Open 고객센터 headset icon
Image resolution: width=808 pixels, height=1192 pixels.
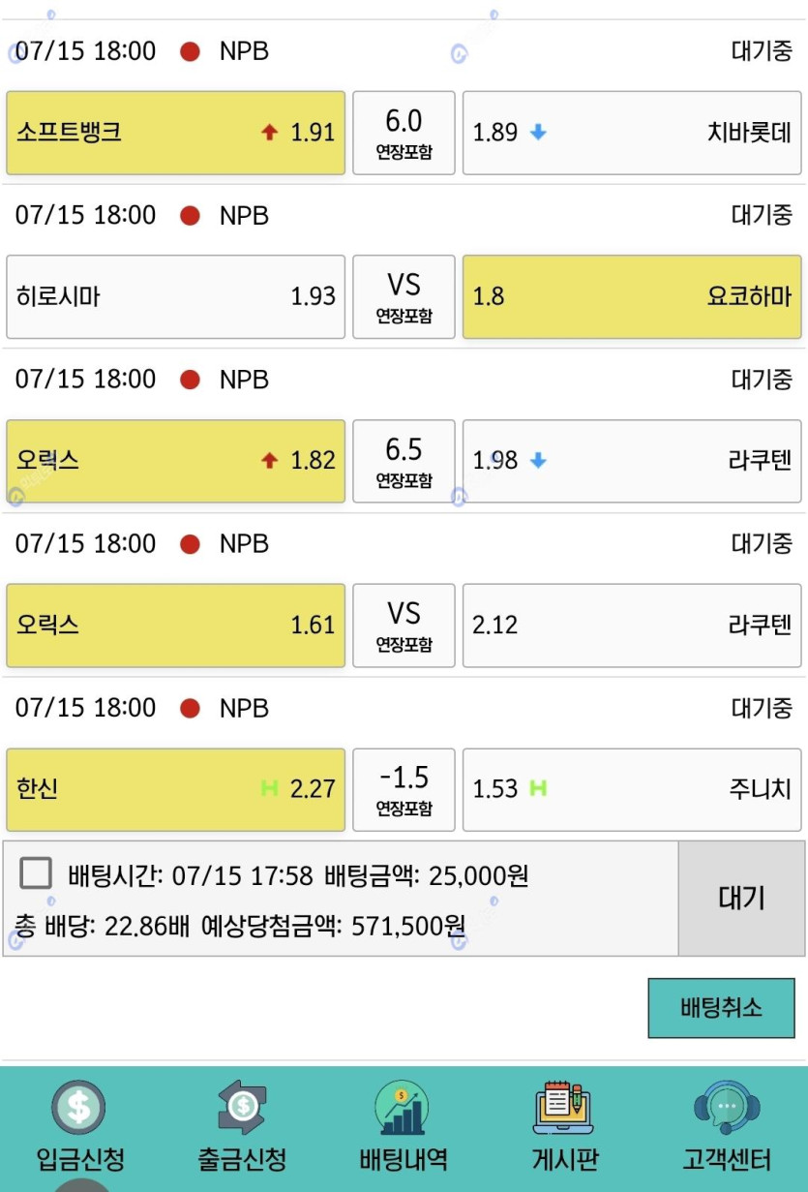click(727, 1108)
